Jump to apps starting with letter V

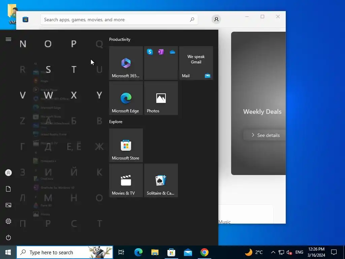[23, 95]
